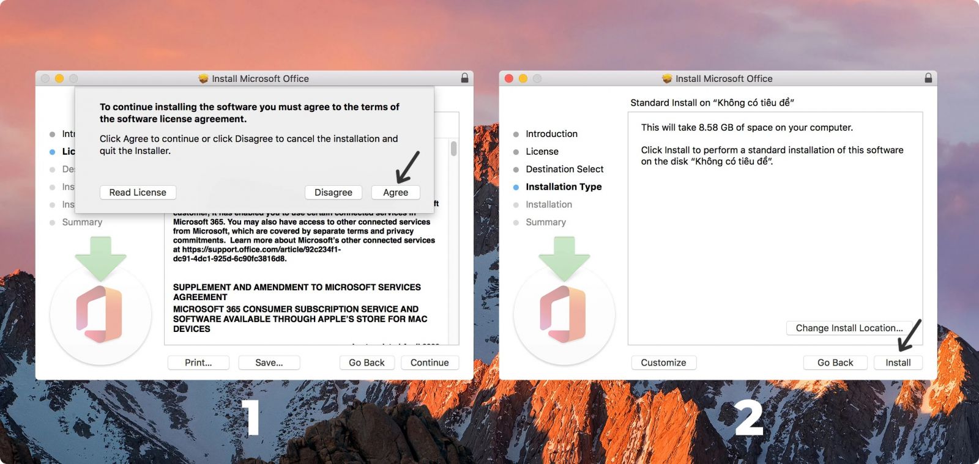The width and height of the screenshot is (979, 464).
Task: Click Office logo in right installer window
Action: pyautogui.click(x=564, y=314)
